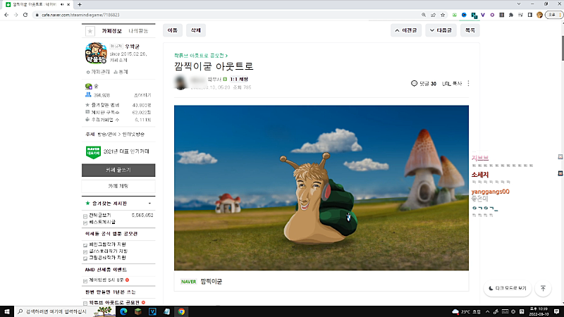Open Microsoft Edge from the taskbar
Viewport: 564px width, 317px height.
click(x=123, y=311)
